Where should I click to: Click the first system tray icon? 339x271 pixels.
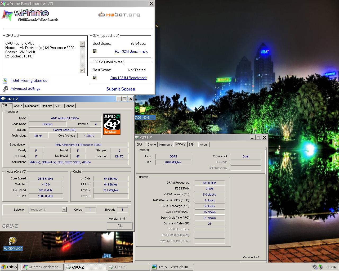315,267
